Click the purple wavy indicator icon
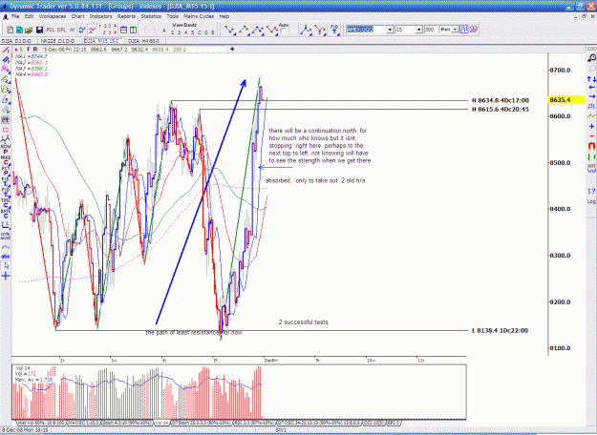This screenshot has height=435, width=597. tap(92, 30)
